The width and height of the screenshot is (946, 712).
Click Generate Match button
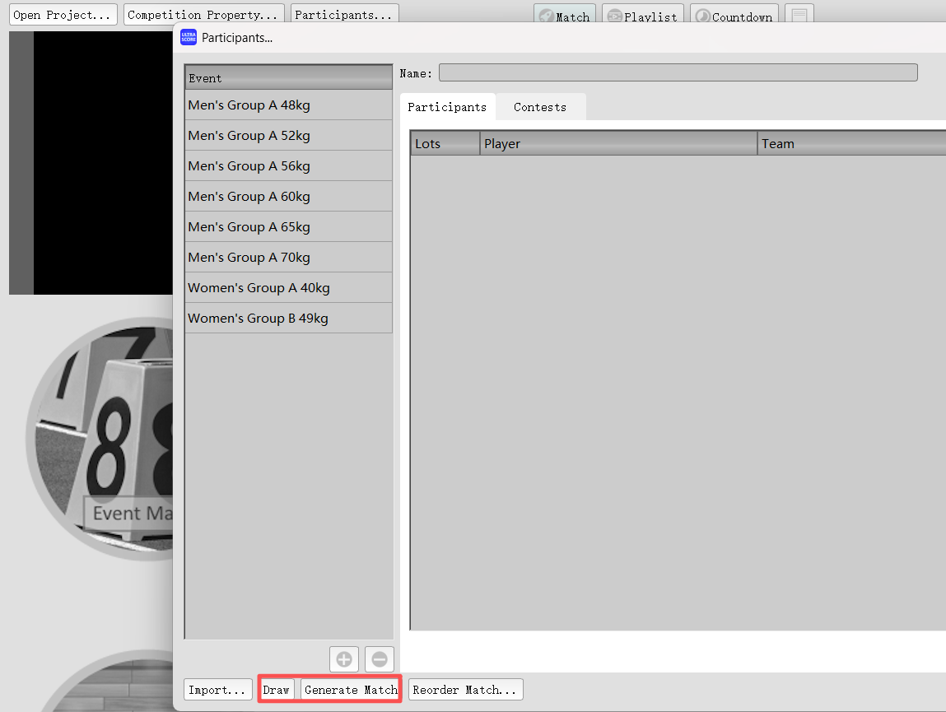(351, 690)
